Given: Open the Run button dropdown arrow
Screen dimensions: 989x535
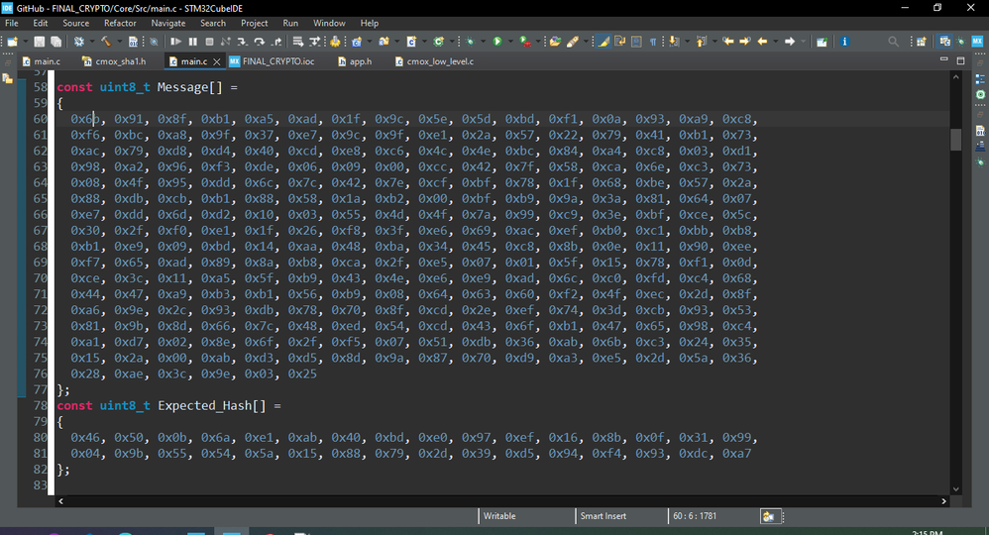Looking at the screenshot, I should 510,41.
